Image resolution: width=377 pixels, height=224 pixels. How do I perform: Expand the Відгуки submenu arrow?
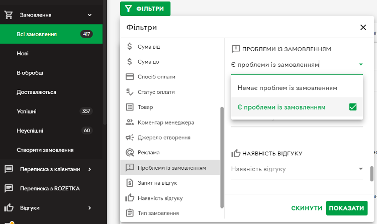(x=89, y=207)
